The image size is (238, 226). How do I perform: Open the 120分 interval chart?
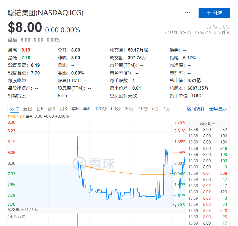101,109
